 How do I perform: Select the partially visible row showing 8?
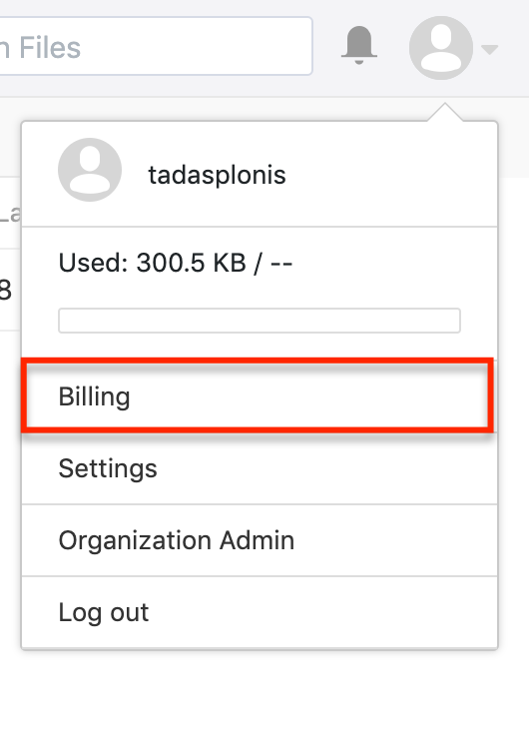[10, 290]
